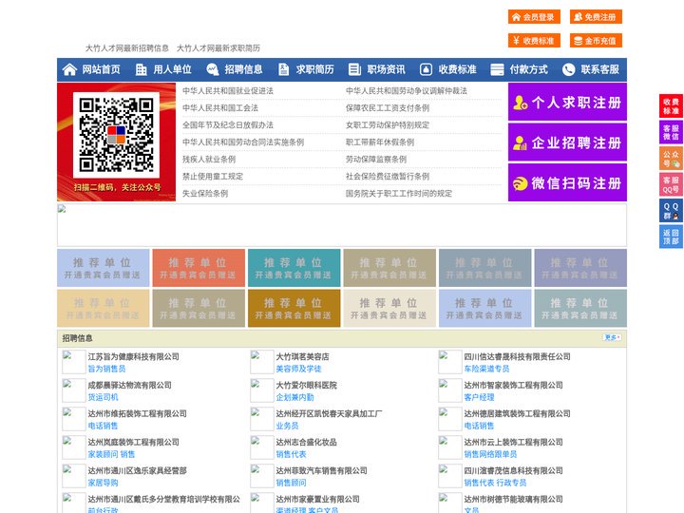
Task: Click the icon beside 收费标准 in navigation
Action: [x=426, y=69]
